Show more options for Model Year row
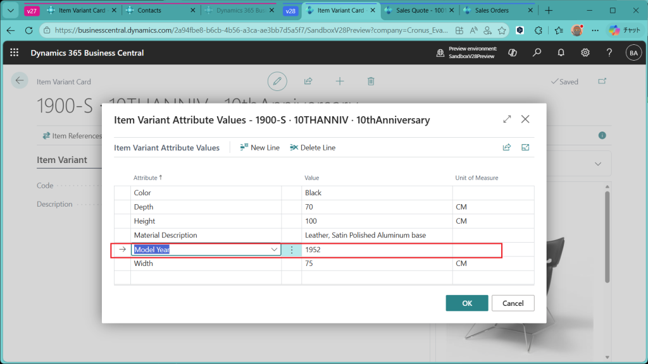Screen dimensions: 648x364 (292, 250)
